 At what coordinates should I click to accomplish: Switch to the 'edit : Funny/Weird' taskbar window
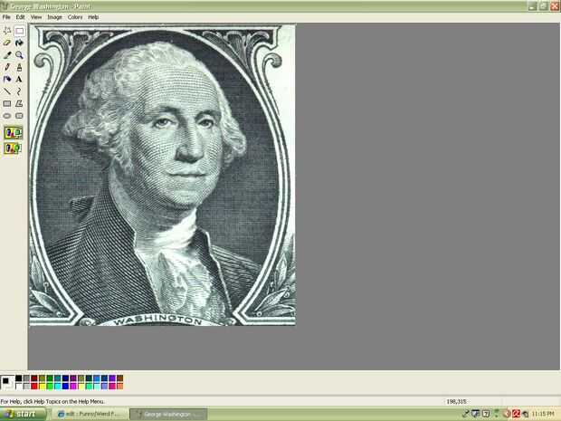pos(90,415)
